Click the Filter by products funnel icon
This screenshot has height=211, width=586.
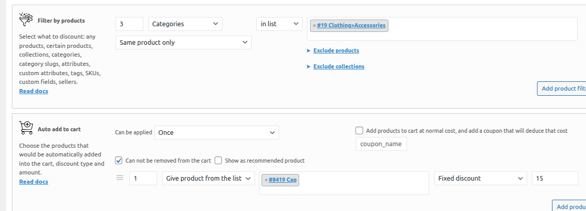(x=26, y=20)
